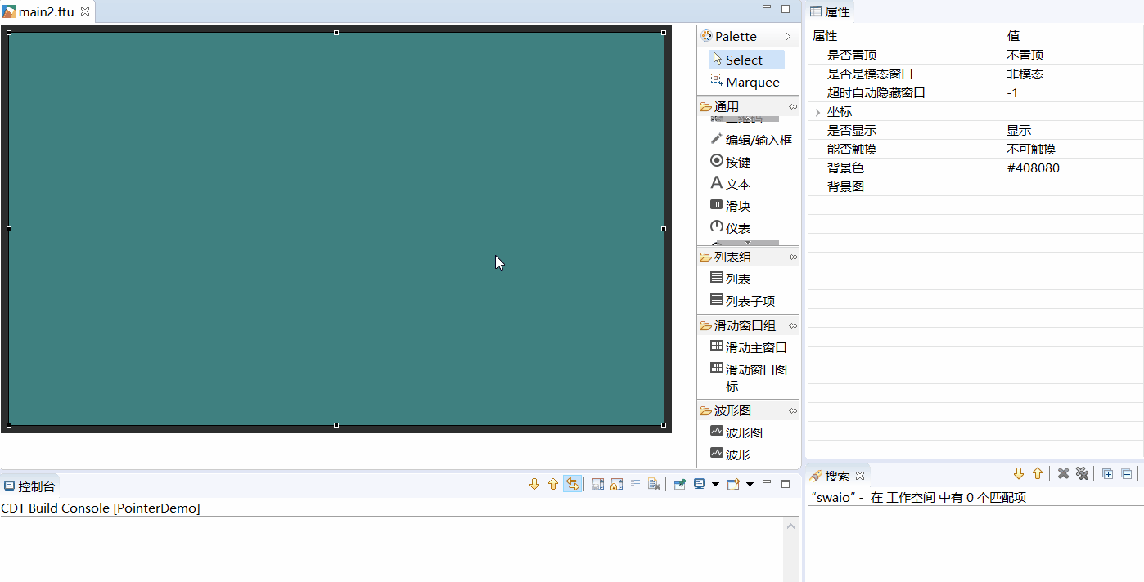Image resolution: width=1144 pixels, height=582 pixels.
Task: Toggle console wrap/link arrows button
Action: coord(572,484)
